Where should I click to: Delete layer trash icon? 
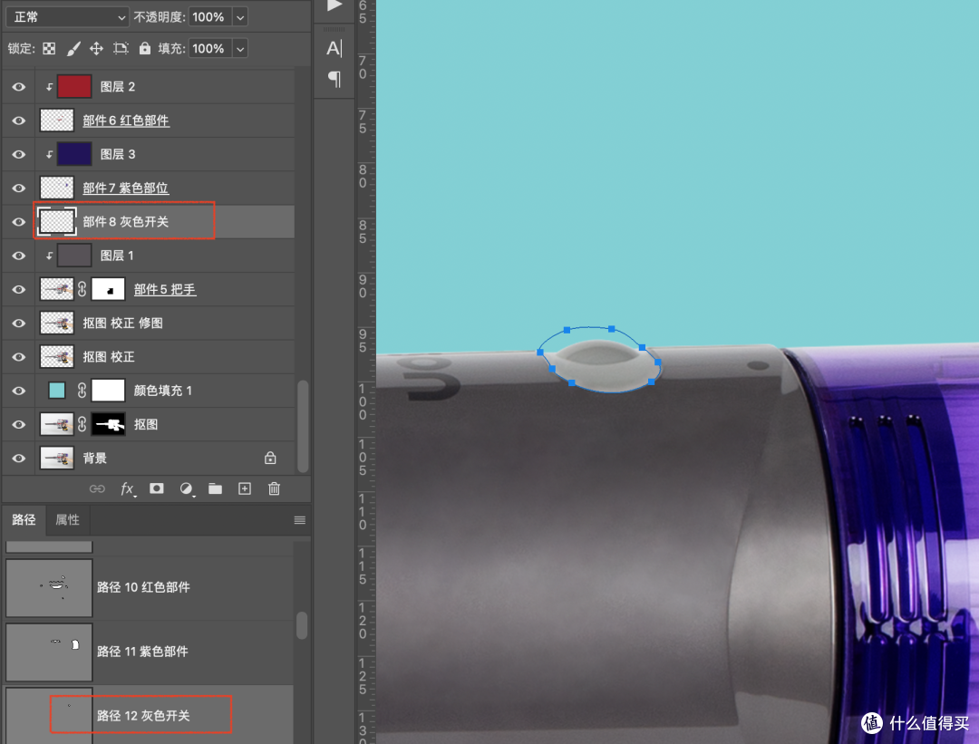(274, 488)
